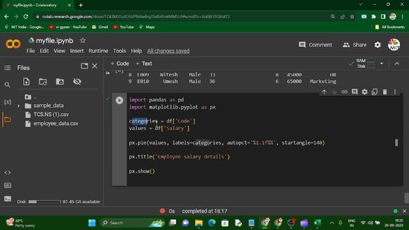Open more cell actions menu
409x230 pixels.
[x=395, y=92]
